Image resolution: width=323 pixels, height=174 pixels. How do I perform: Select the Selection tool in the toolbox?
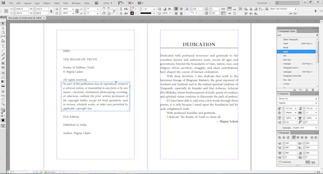(x=3, y=24)
